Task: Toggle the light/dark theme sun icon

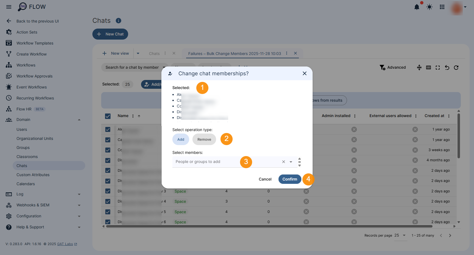Action: coord(429,7)
